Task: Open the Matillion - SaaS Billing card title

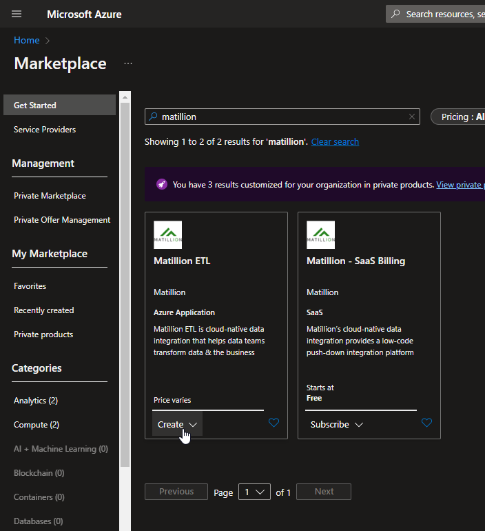Action: pos(355,261)
